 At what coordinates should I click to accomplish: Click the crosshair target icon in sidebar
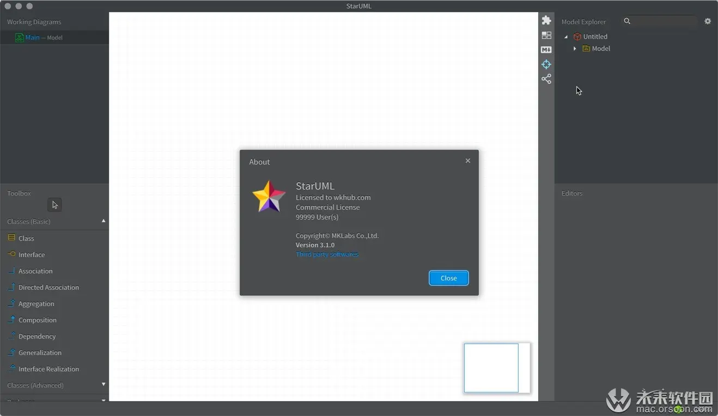546,64
